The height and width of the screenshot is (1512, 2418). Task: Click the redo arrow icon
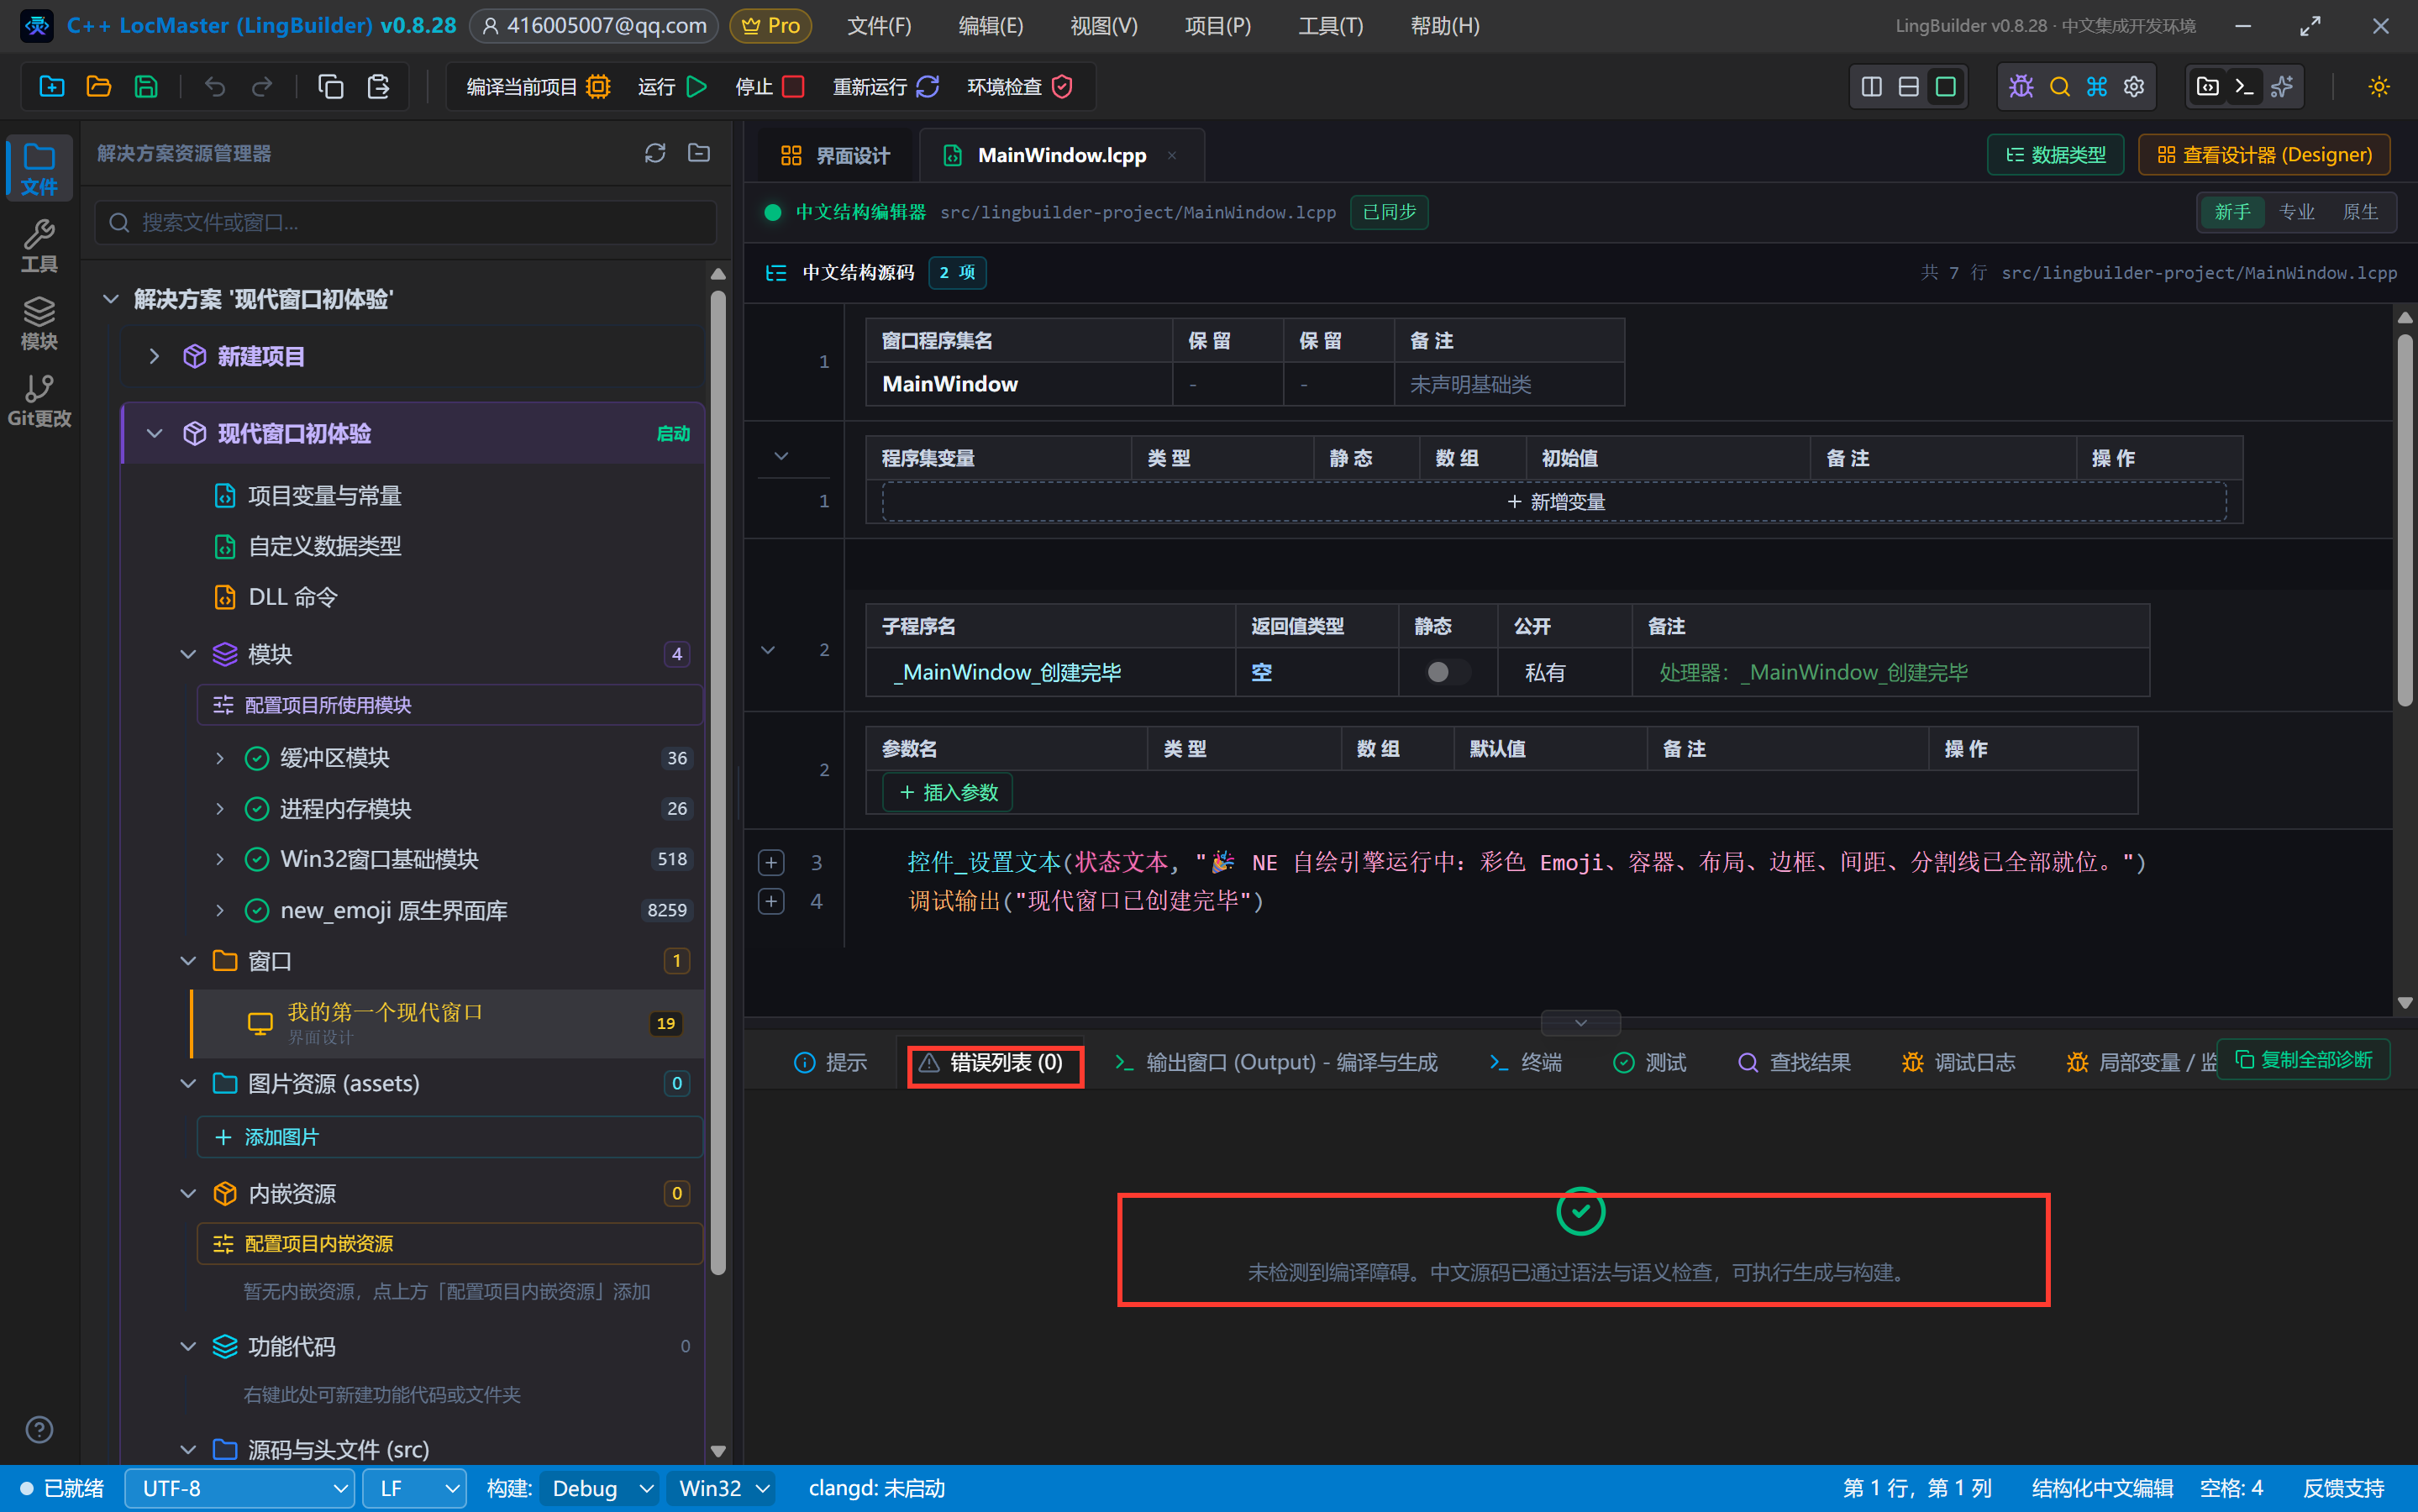click(262, 87)
